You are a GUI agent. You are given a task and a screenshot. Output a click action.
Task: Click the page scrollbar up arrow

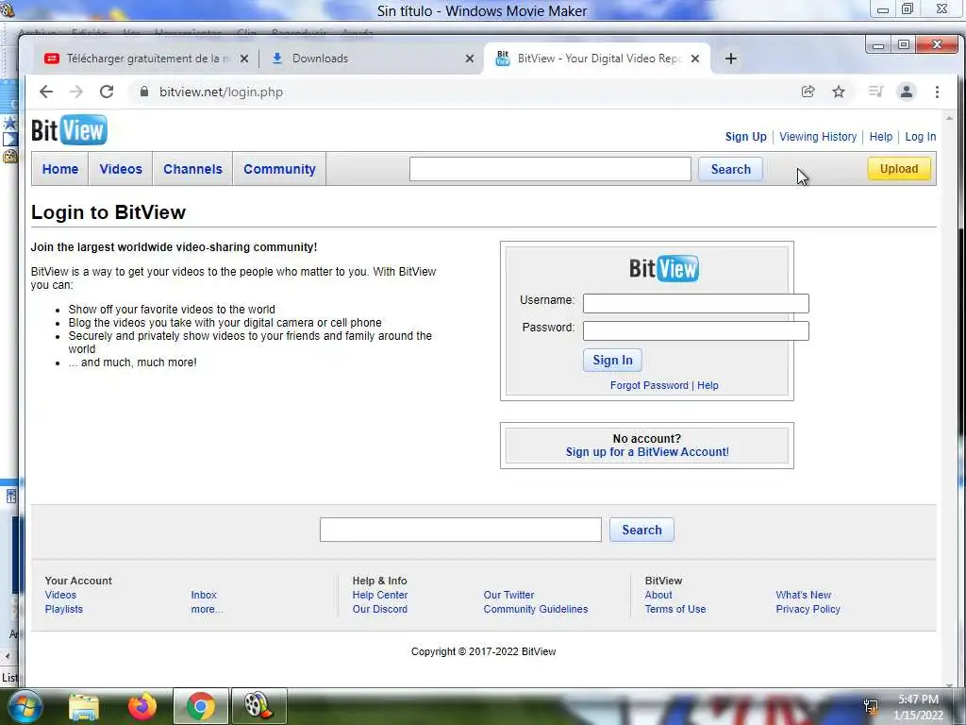(x=949, y=117)
